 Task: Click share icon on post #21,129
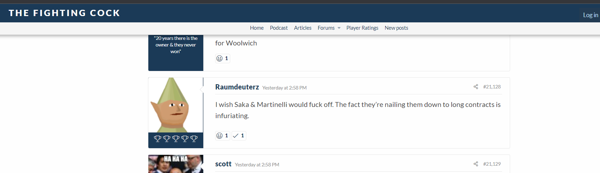click(476, 164)
